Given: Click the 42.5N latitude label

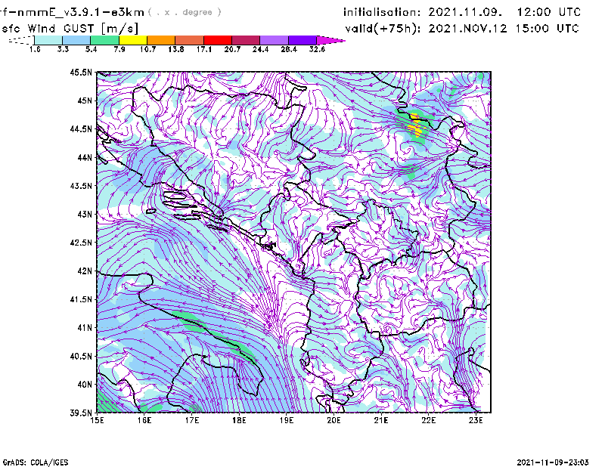Looking at the screenshot, I should pyautogui.click(x=81, y=243).
